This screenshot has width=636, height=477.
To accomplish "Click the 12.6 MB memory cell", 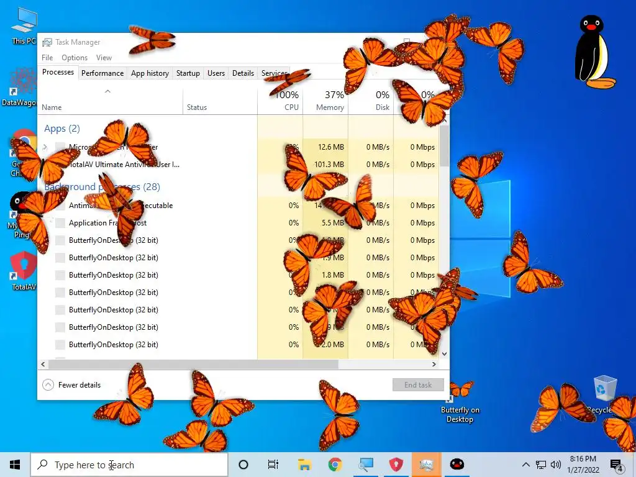I will tap(325, 147).
